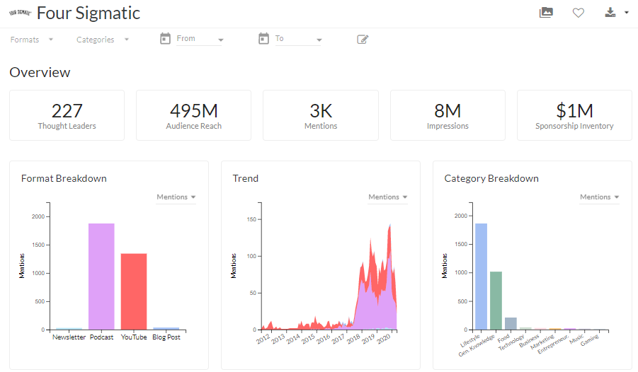Click the blue Lifestyle bar
The height and width of the screenshot is (372, 638).
click(481, 277)
